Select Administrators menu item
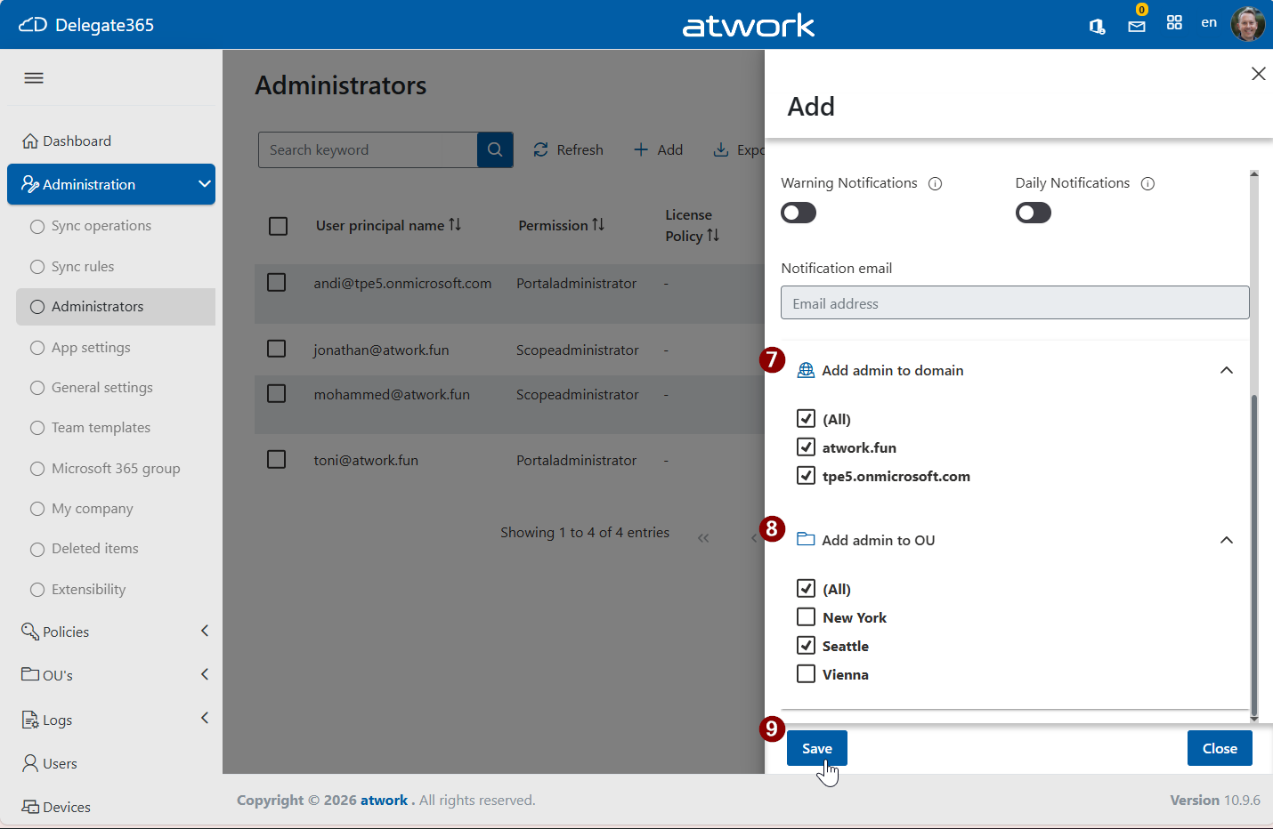1273x829 pixels. click(116, 307)
